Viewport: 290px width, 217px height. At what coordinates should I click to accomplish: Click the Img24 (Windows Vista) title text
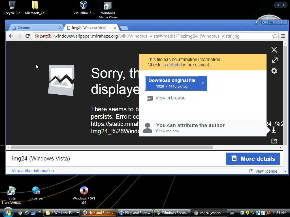(x=41, y=159)
